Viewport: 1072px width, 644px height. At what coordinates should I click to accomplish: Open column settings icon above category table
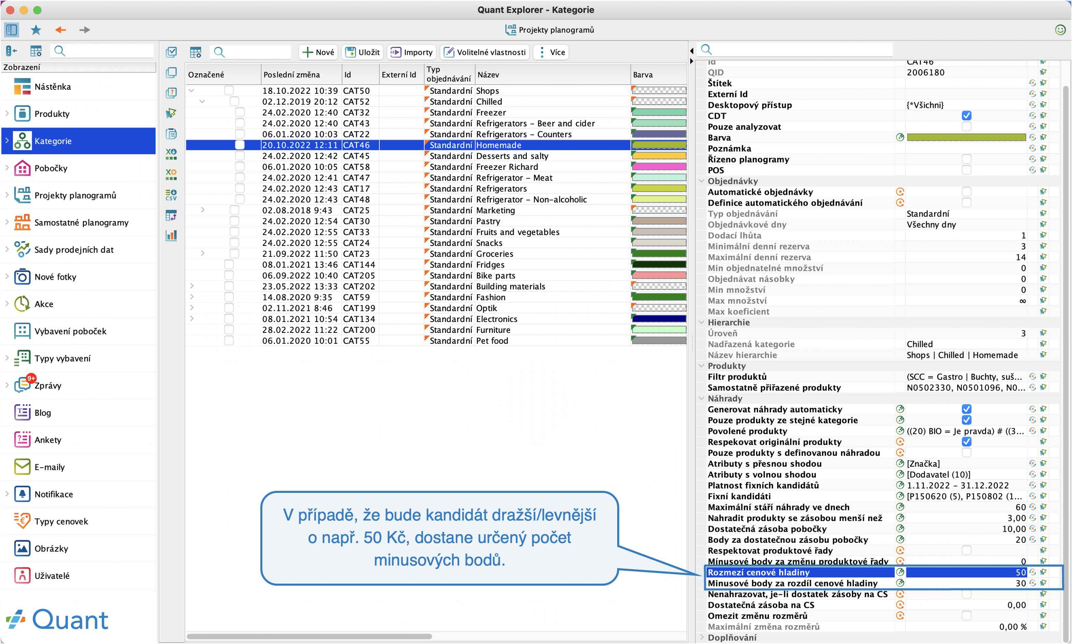point(196,52)
